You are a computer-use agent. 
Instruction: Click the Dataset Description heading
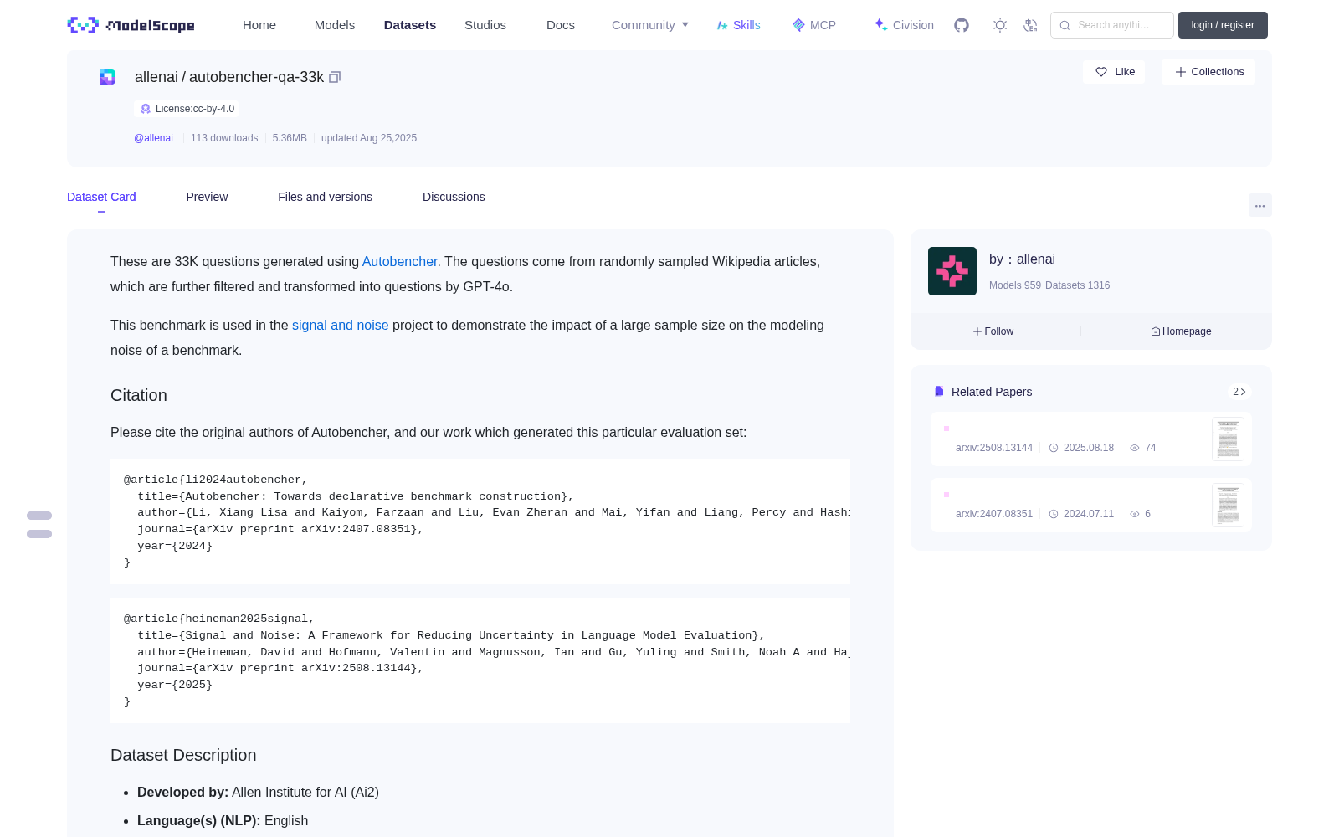pos(183,755)
